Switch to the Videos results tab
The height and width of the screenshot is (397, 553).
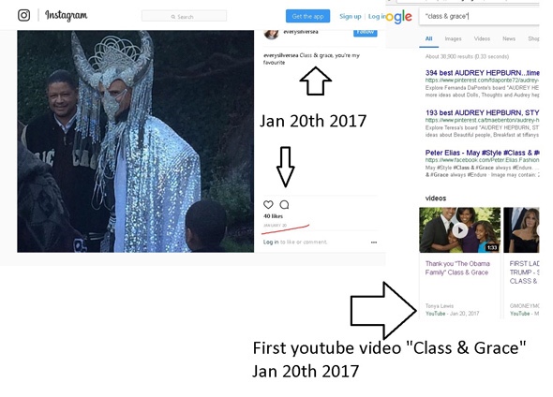(x=482, y=38)
